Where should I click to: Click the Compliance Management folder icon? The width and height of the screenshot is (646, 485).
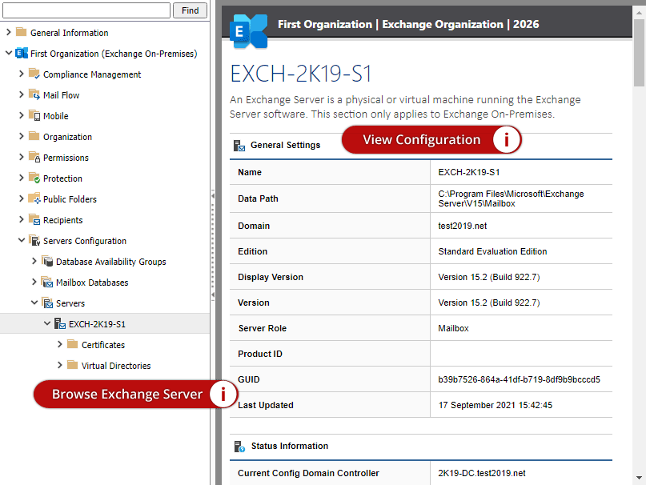click(x=34, y=74)
